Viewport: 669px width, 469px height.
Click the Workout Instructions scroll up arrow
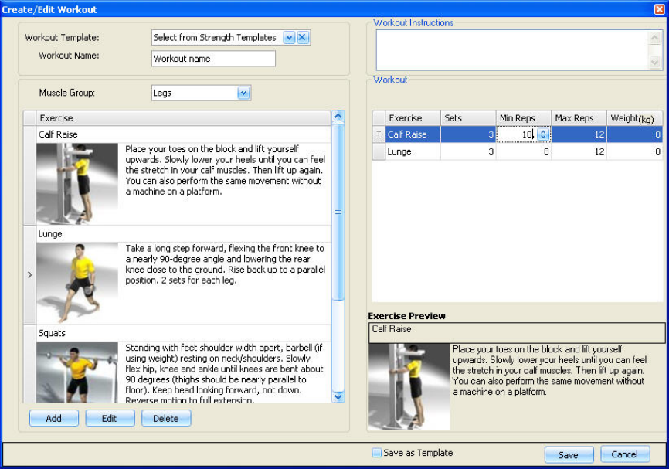coord(654,38)
